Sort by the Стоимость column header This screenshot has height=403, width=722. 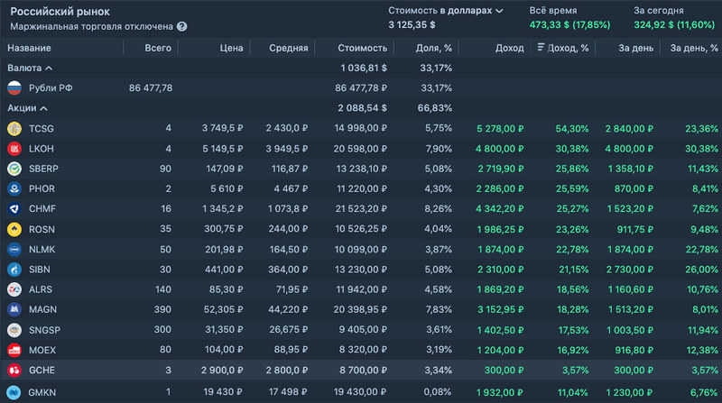363,48
